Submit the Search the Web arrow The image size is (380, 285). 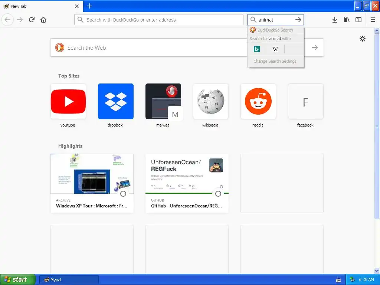point(315,47)
